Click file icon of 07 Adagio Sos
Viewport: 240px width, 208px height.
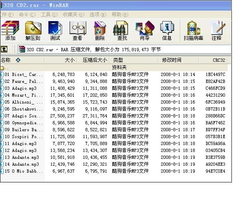2,116
